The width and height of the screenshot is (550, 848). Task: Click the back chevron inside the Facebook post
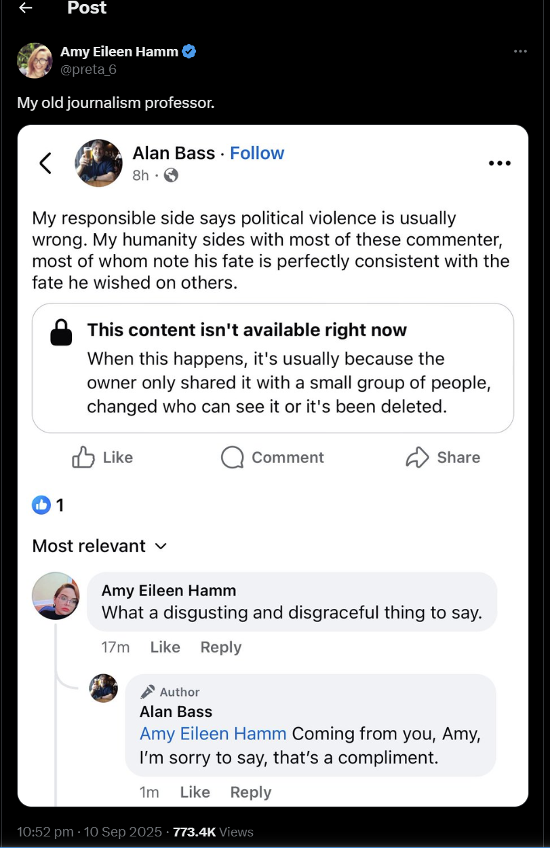click(45, 163)
